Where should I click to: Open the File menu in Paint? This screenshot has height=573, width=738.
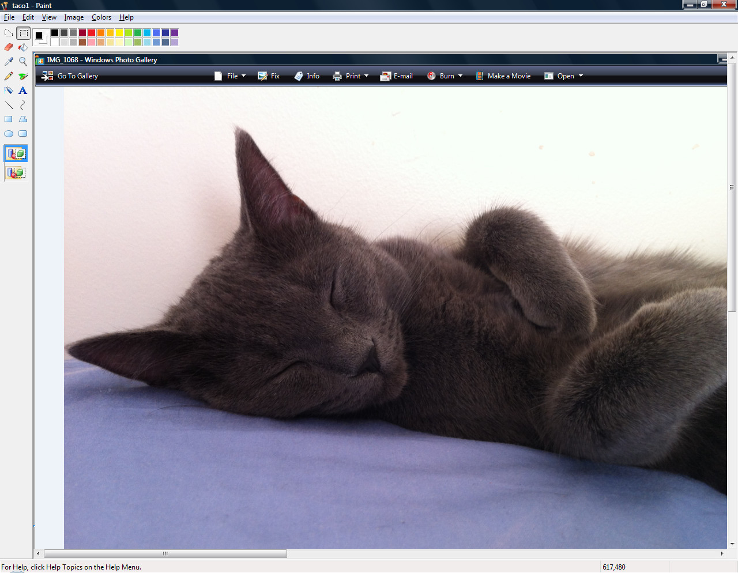(x=9, y=17)
